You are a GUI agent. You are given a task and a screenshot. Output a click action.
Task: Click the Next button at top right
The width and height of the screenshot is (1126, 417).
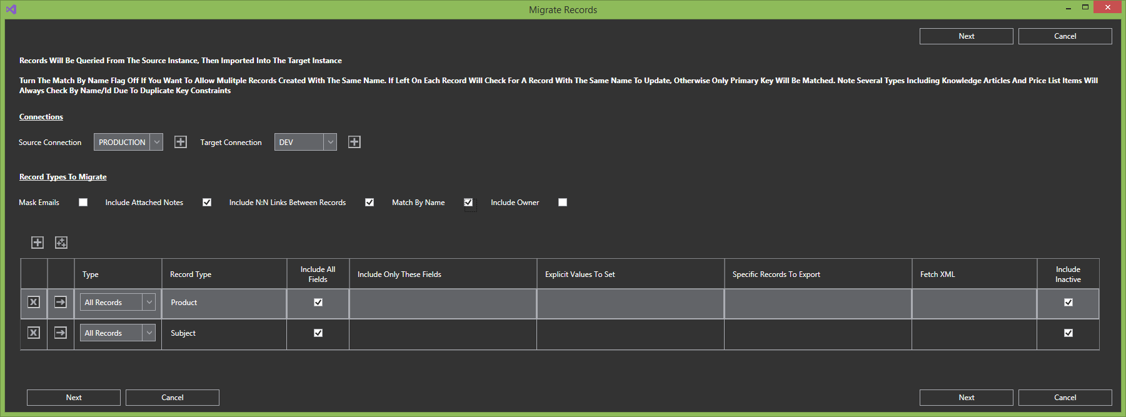click(966, 36)
